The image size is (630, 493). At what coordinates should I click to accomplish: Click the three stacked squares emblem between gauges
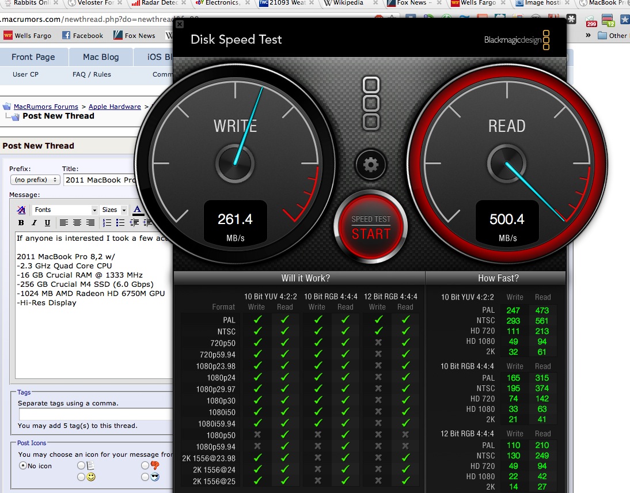click(x=371, y=103)
